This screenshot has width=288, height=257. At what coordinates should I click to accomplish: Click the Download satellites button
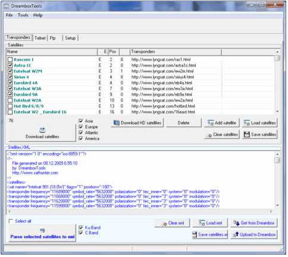click(42, 132)
